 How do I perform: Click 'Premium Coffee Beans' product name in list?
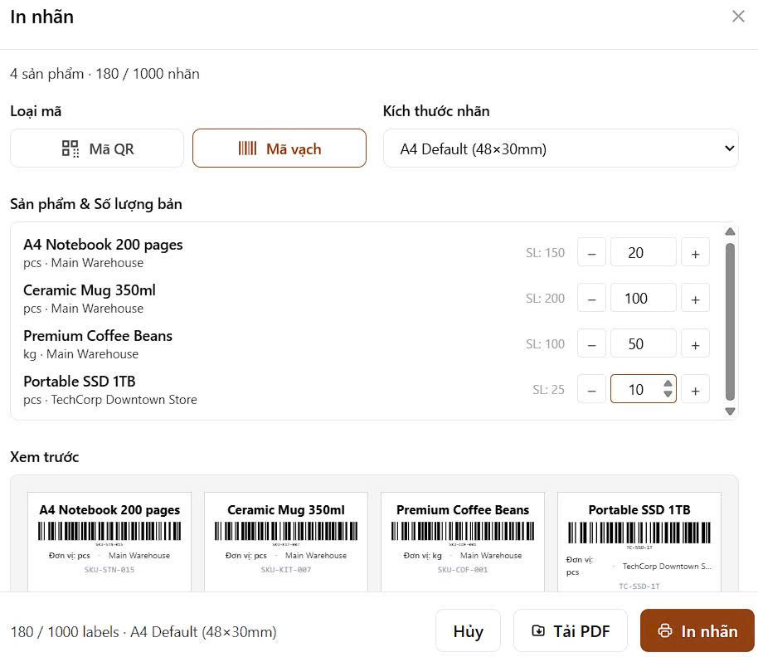pos(98,335)
